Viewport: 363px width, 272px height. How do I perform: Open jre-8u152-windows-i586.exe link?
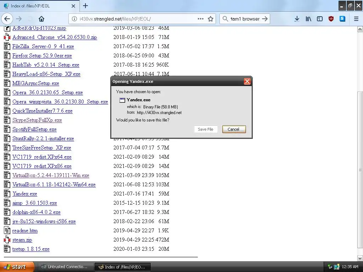[44, 222]
